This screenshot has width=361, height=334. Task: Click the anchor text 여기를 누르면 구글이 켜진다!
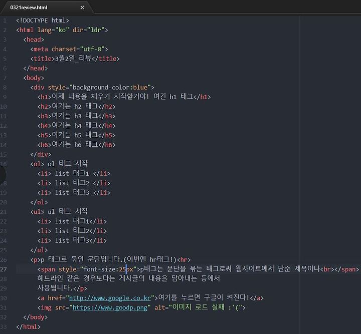tap(204, 297)
